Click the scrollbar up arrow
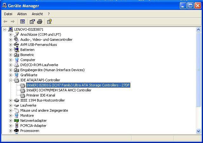This screenshot has height=143, width=203. pyautogui.click(x=198, y=30)
